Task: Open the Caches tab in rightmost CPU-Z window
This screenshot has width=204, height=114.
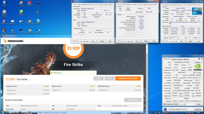Action: click(x=168, y=5)
